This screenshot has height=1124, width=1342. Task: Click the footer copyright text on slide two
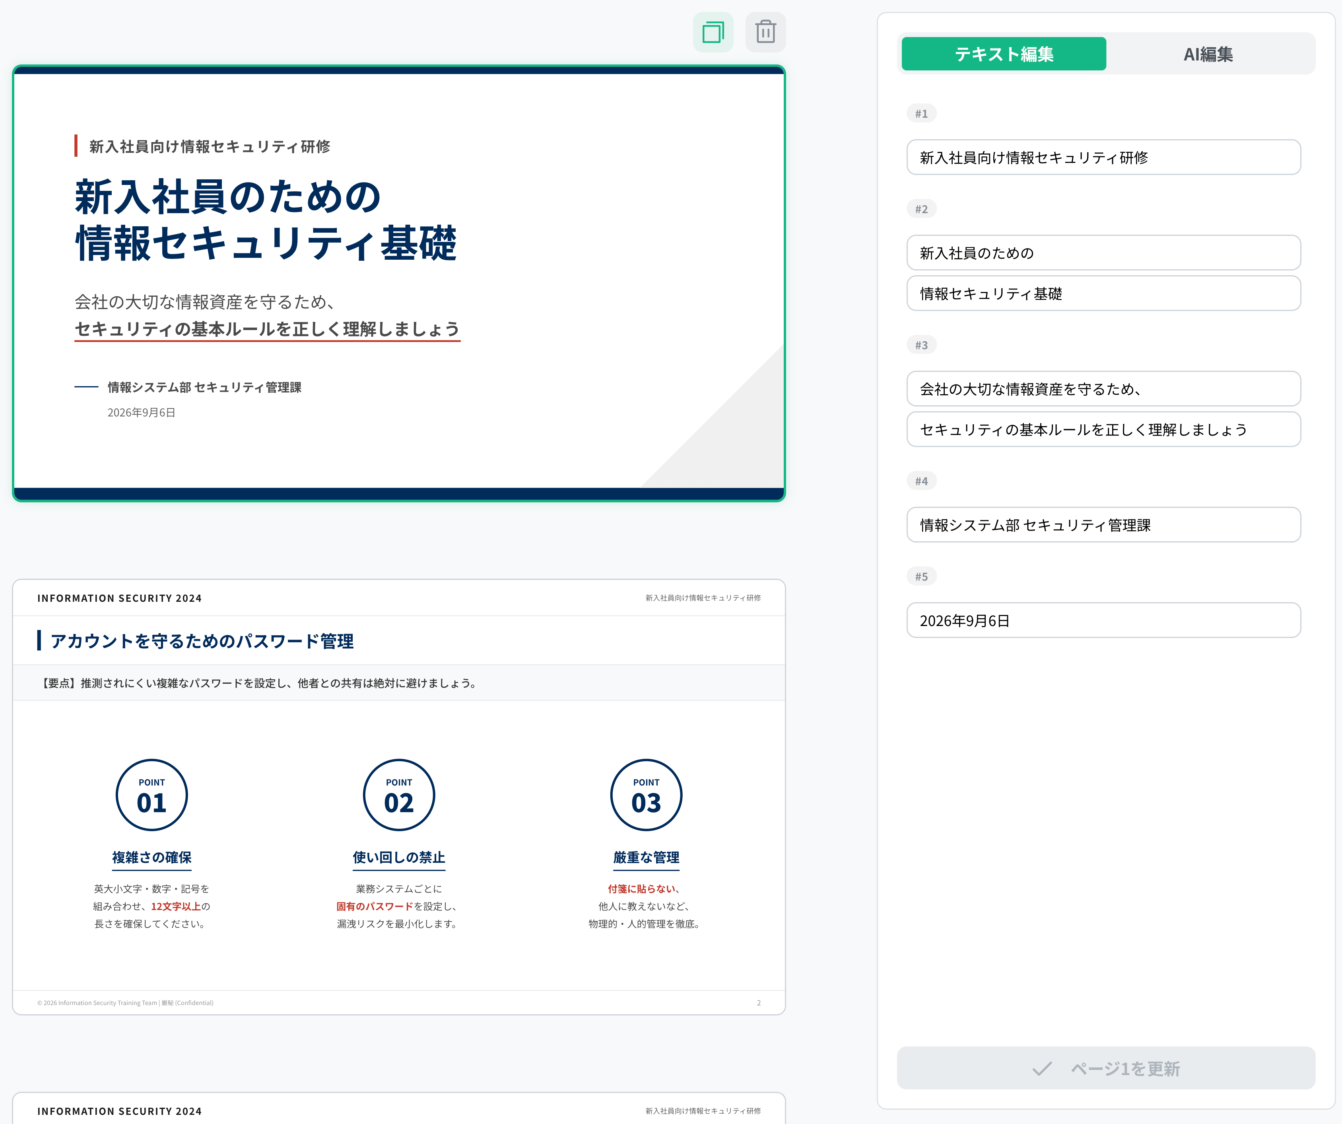125,1003
